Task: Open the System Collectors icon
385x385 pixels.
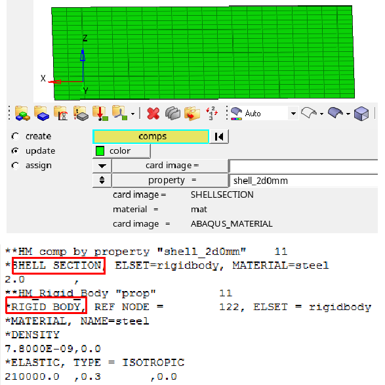Action: click(120, 114)
